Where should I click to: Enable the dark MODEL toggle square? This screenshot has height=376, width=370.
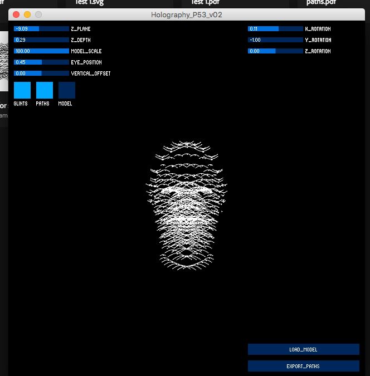point(67,90)
